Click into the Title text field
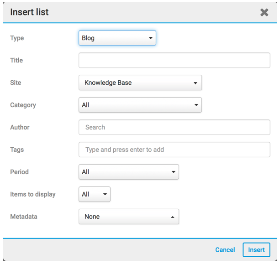Viewport: 280px width, 264px height. [174, 60]
